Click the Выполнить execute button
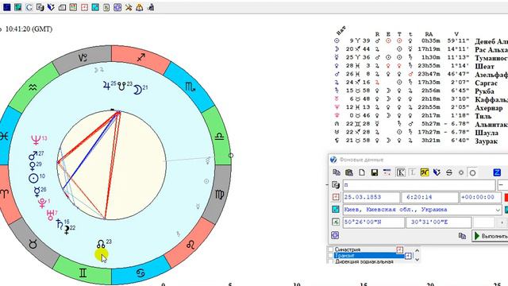Viewport: 508px width, 286px height. coord(490,236)
